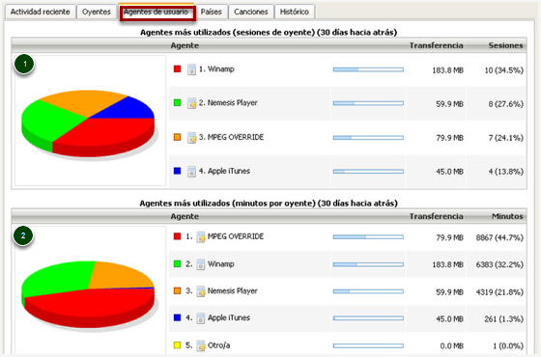Click the '4 (13.8%)' sessions value
The height and width of the screenshot is (357, 541).
[506, 172]
